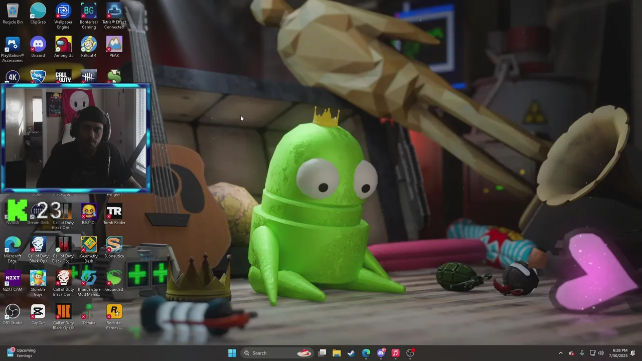
Task: Open network settings tray icon
Action: [x=592, y=353]
